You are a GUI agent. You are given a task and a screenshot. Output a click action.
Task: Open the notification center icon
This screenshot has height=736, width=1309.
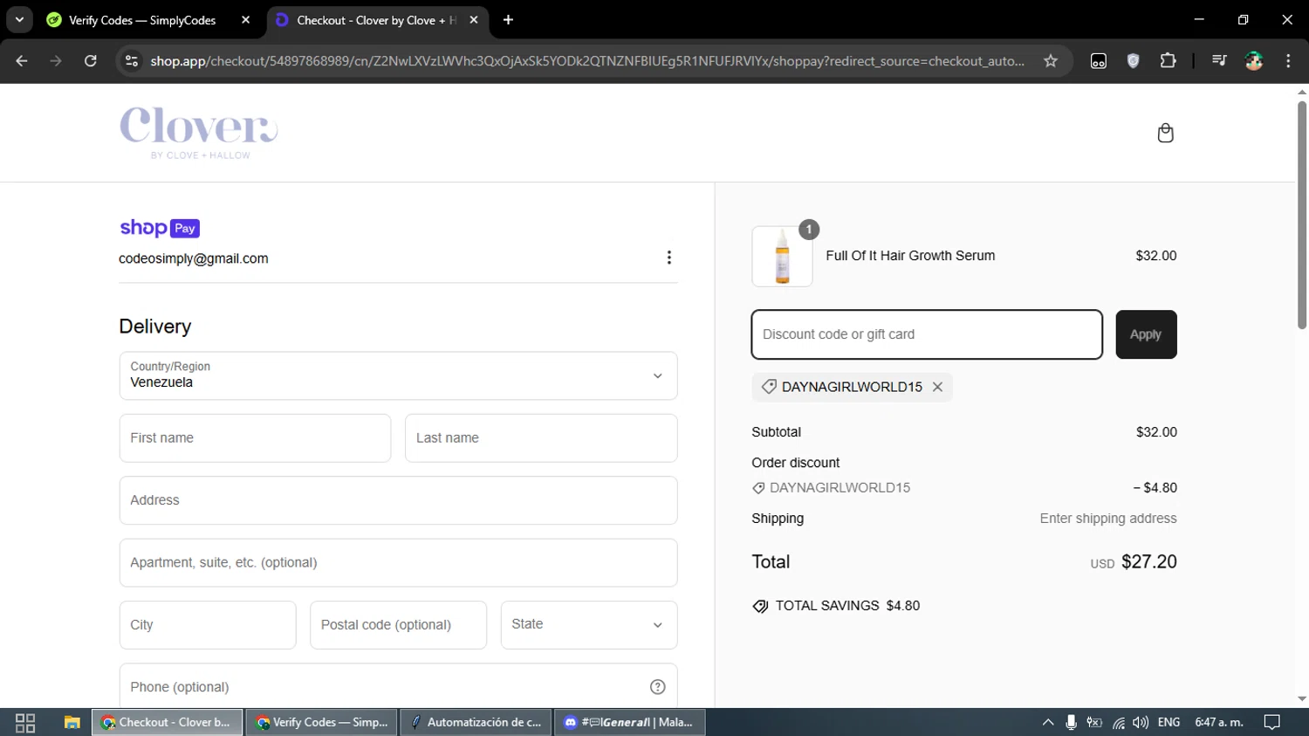pos(1272,722)
